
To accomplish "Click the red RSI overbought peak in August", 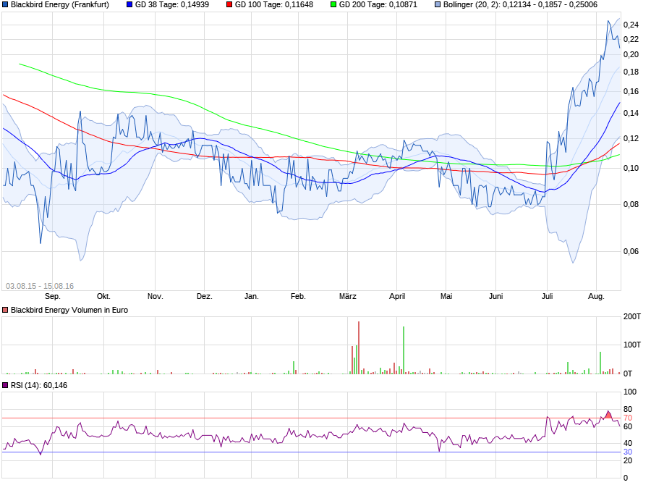I will click(608, 415).
